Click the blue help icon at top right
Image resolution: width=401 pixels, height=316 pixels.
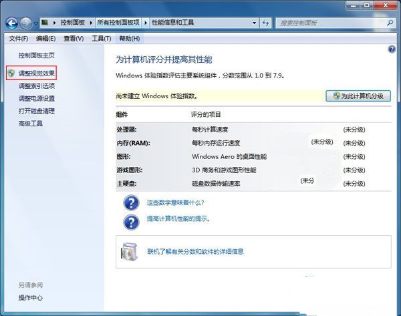[x=392, y=49]
